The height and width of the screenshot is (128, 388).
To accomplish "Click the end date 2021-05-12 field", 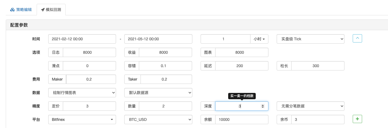I will (158, 39).
